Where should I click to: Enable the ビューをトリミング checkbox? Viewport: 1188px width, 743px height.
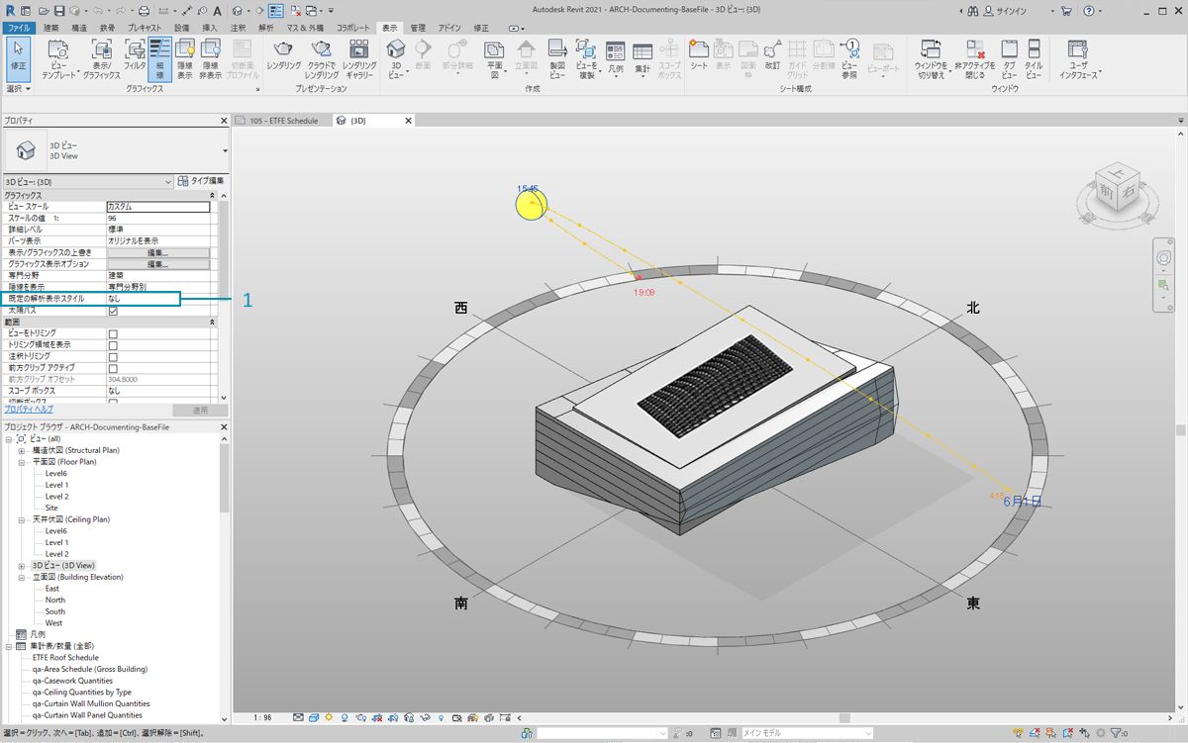click(x=113, y=333)
